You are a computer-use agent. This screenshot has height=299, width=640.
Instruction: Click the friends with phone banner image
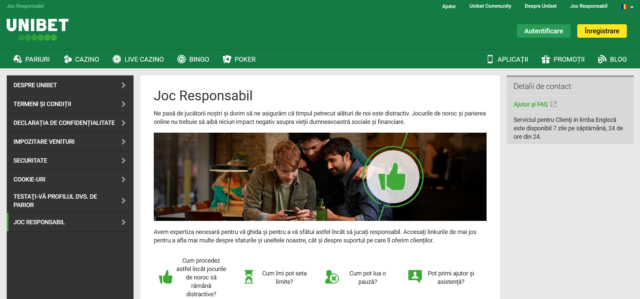[x=320, y=177]
